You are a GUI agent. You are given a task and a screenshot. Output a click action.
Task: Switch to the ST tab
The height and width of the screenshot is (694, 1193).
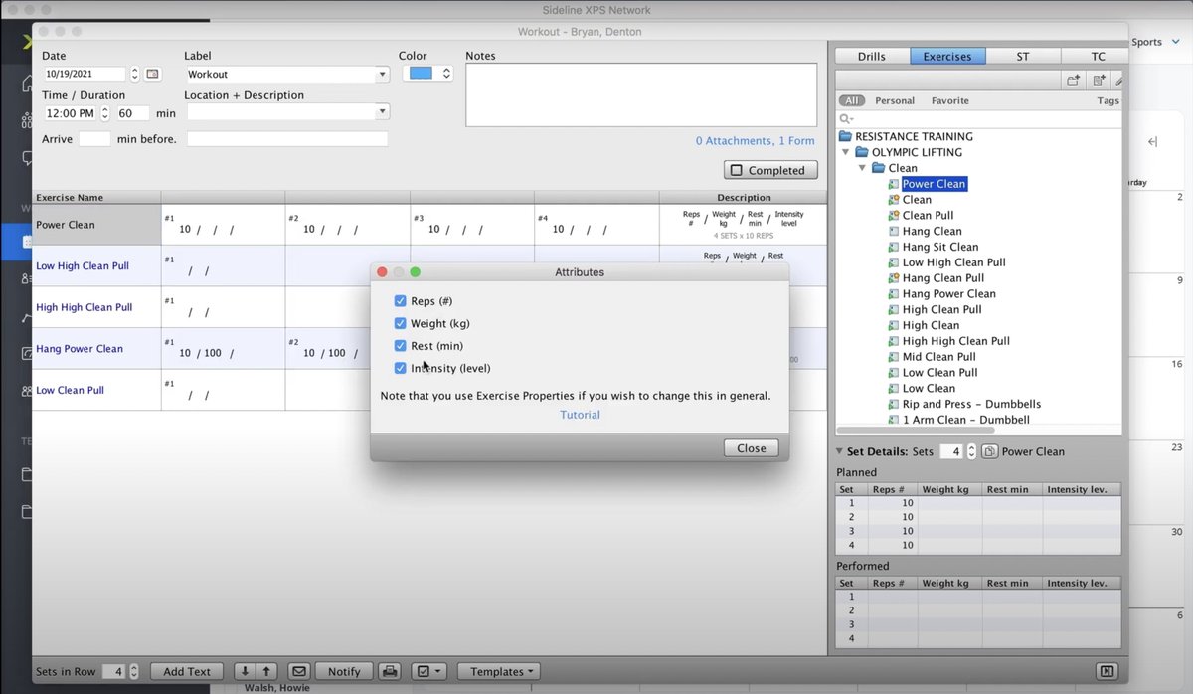(x=1023, y=56)
